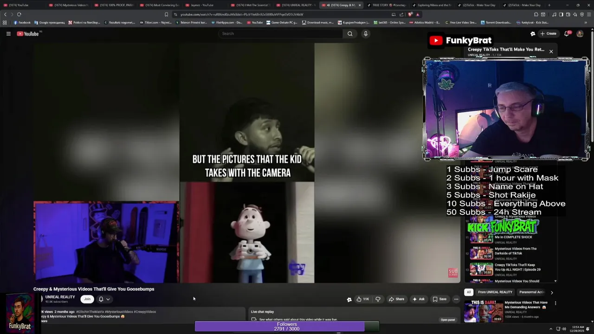Close the active Creepy & Mysterious tab
The height and width of the screenshot is (334, 594).
tap(359, 5)
